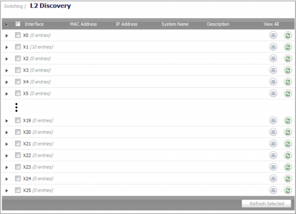Select the X24 interface checkbox
296x214 pixels.
tap(18, 179)
